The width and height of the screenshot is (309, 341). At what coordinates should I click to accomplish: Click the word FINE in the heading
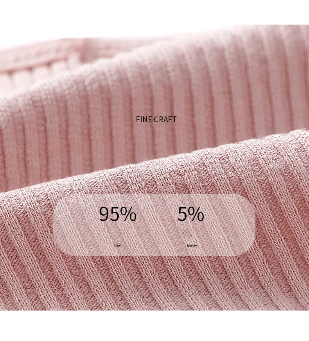[x=144, y=120]
